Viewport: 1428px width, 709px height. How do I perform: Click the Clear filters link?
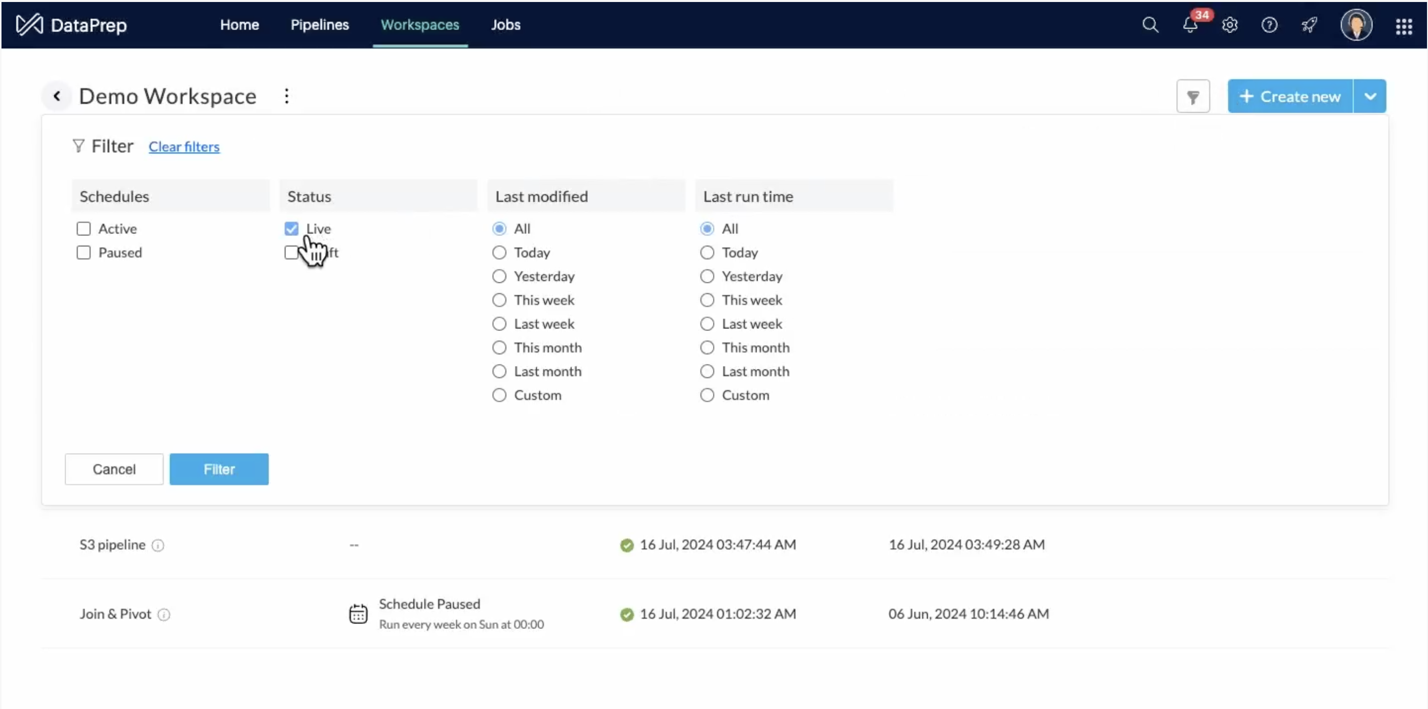tap(184, 147)
